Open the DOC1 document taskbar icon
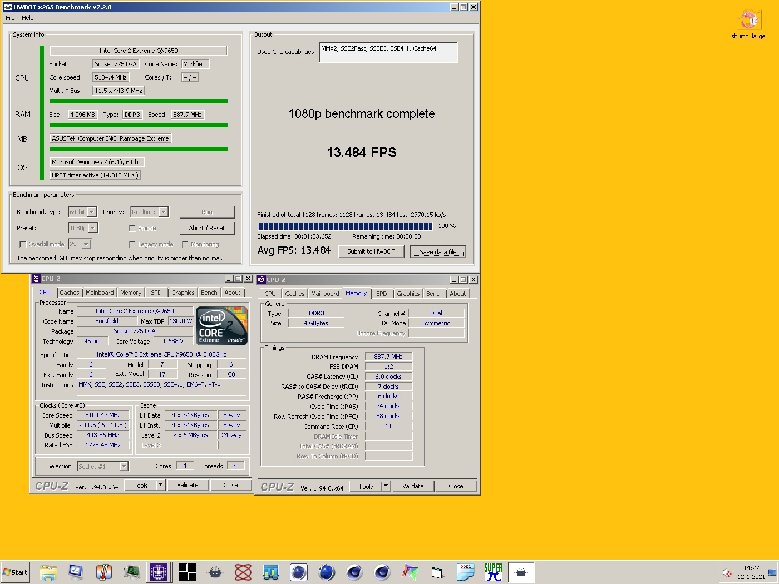 (x=465, y=572)
